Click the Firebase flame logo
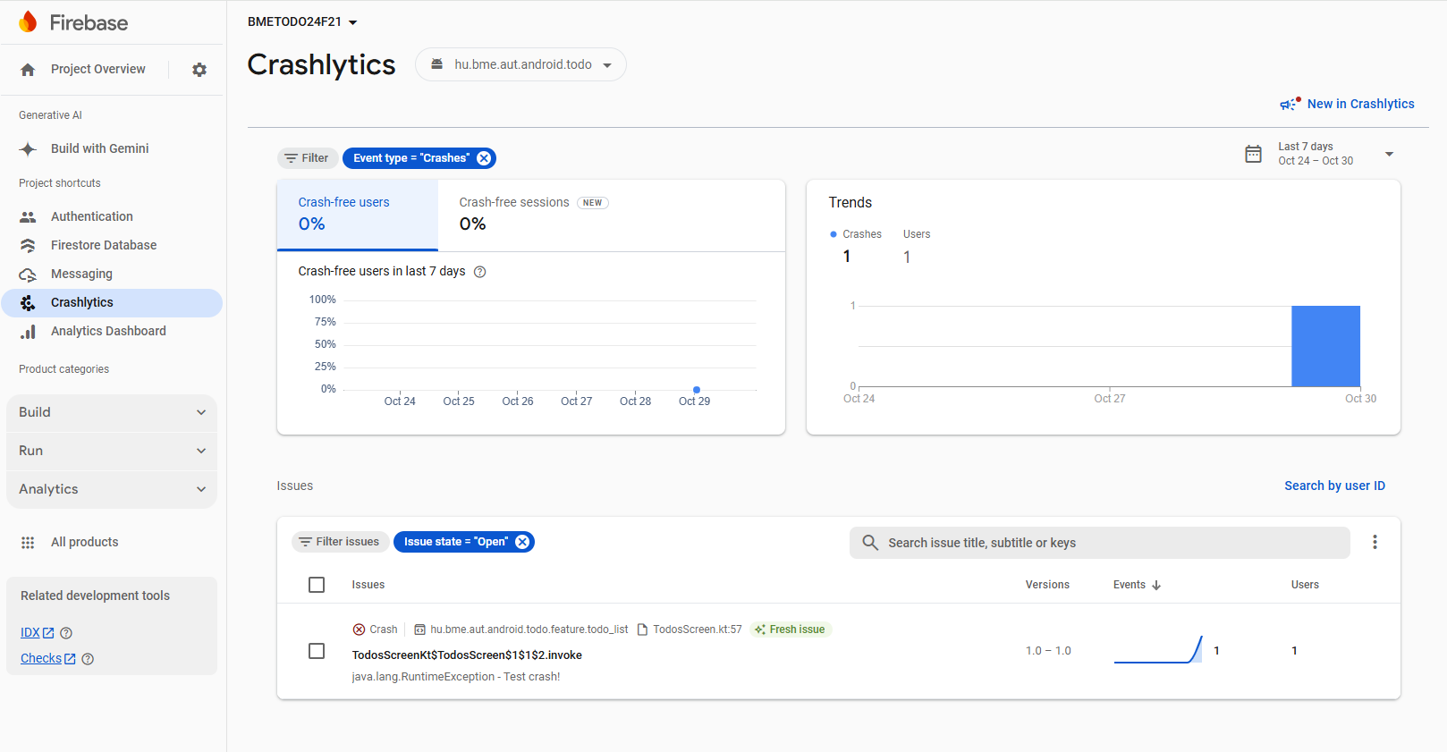The image size is (1447, 752). pyautogui.click(x=29, y=22)
